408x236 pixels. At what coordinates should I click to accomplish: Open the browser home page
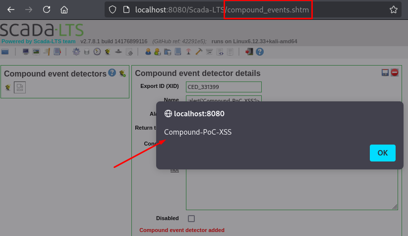(64, 9)
